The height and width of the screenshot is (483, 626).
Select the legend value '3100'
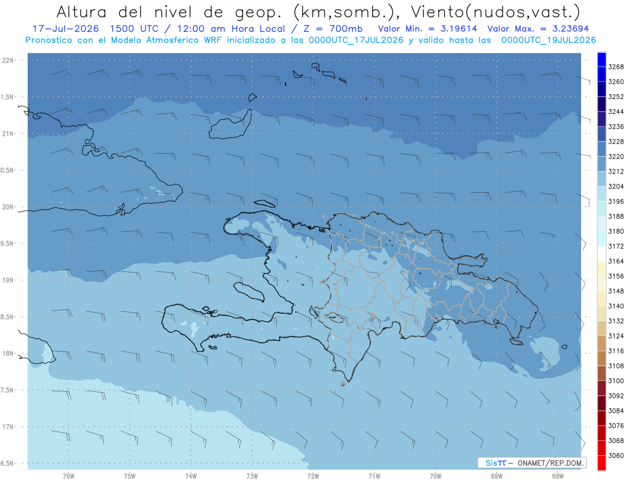click(x=616, y=381)
